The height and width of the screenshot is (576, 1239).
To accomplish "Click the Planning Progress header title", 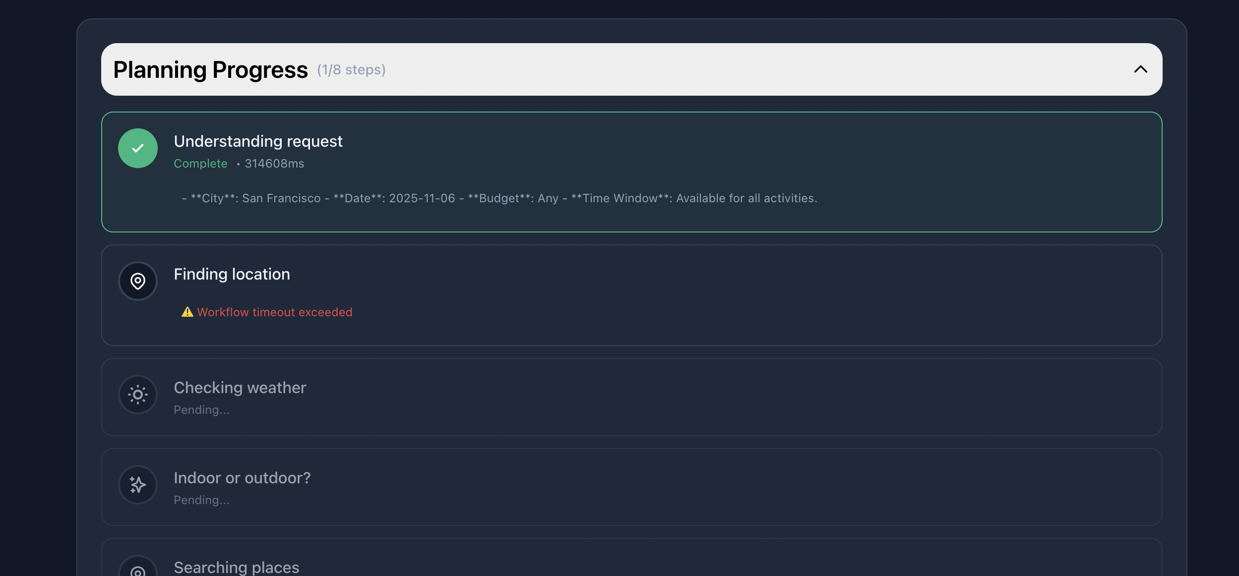I will [x=210, y=70].
